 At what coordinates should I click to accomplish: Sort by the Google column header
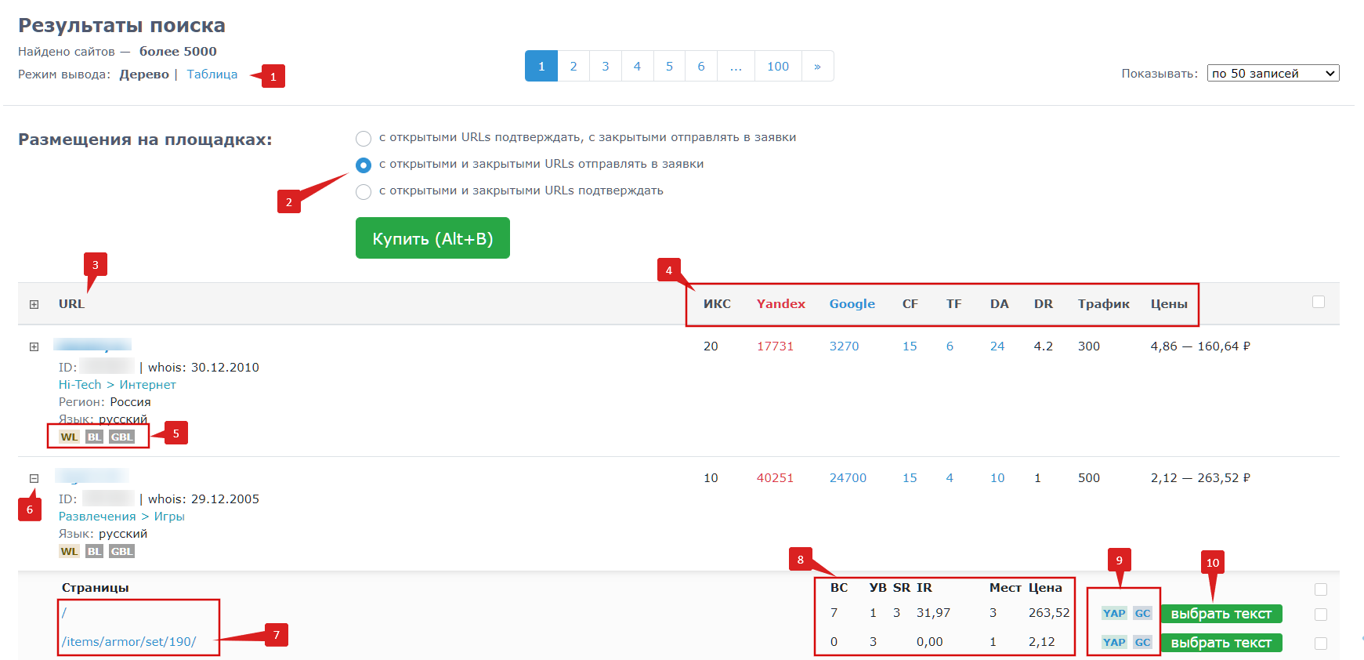[x=852, y=304]
